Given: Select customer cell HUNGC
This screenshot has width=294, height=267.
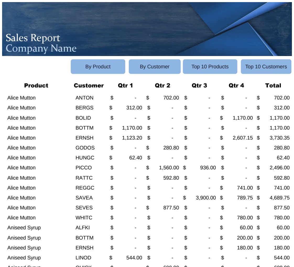Looking at the screenshot, I should tap(85, 158).
